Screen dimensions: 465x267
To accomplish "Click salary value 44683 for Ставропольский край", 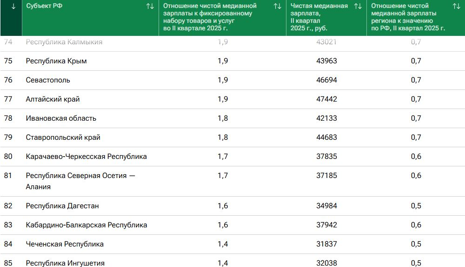I will [x=326, y=137].
